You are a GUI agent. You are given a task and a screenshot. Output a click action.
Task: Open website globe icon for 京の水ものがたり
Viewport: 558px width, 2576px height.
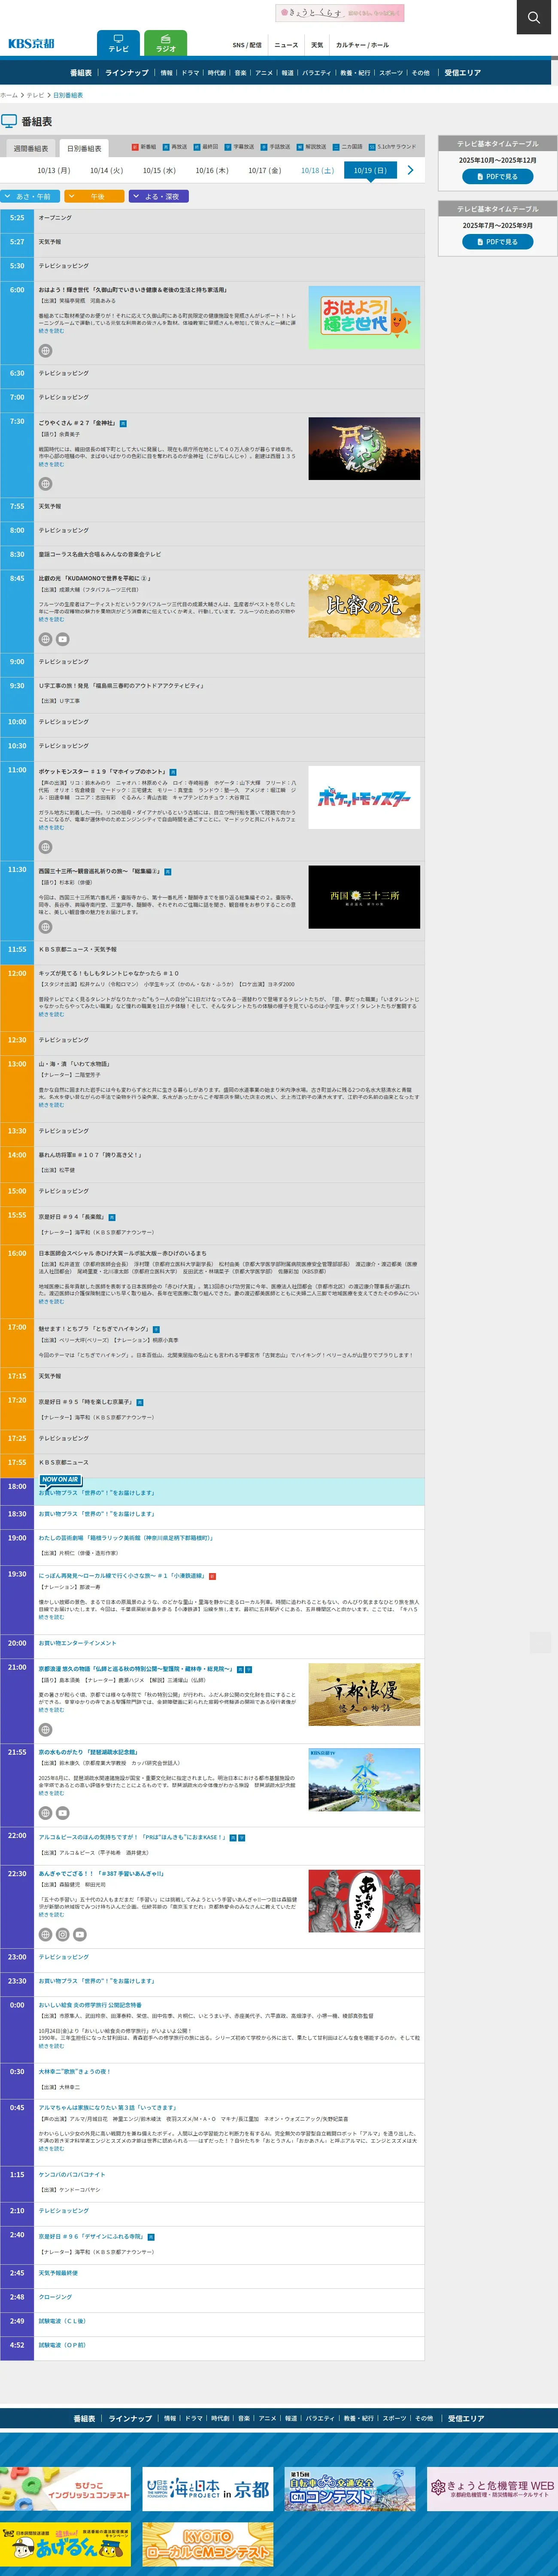click(45, 1813)
